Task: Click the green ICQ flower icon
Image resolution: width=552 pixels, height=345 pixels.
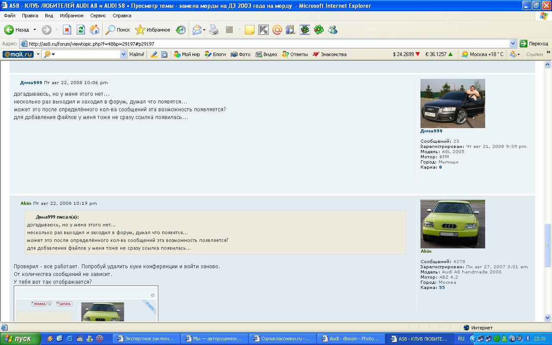Action: coord(319,30)
